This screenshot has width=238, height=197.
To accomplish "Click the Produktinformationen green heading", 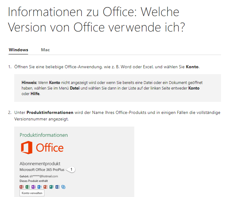I will pyautogui.click(x=44, y=135).
